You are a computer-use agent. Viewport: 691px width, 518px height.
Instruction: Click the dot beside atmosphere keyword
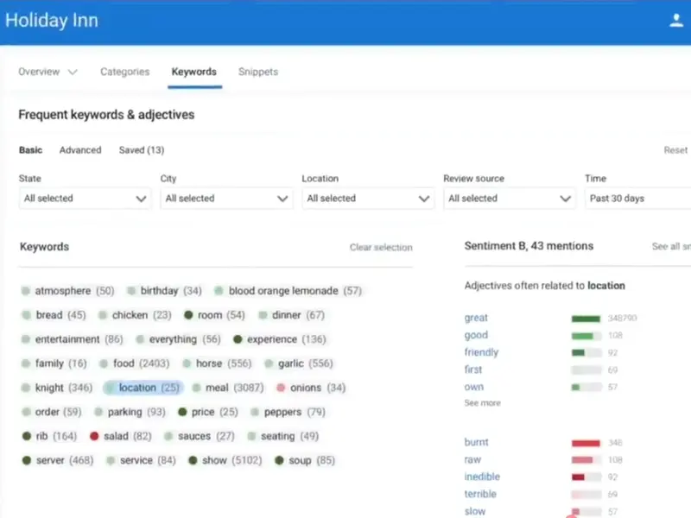click(26, 292)
